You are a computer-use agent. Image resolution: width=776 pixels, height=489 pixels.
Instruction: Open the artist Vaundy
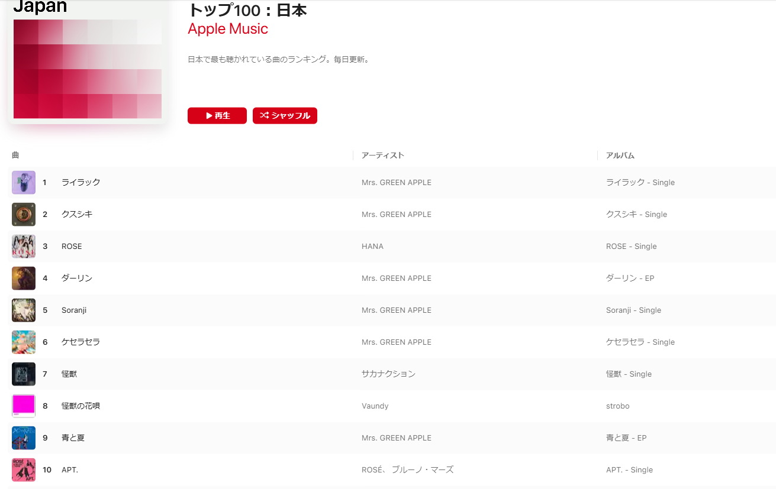point(375,406)
